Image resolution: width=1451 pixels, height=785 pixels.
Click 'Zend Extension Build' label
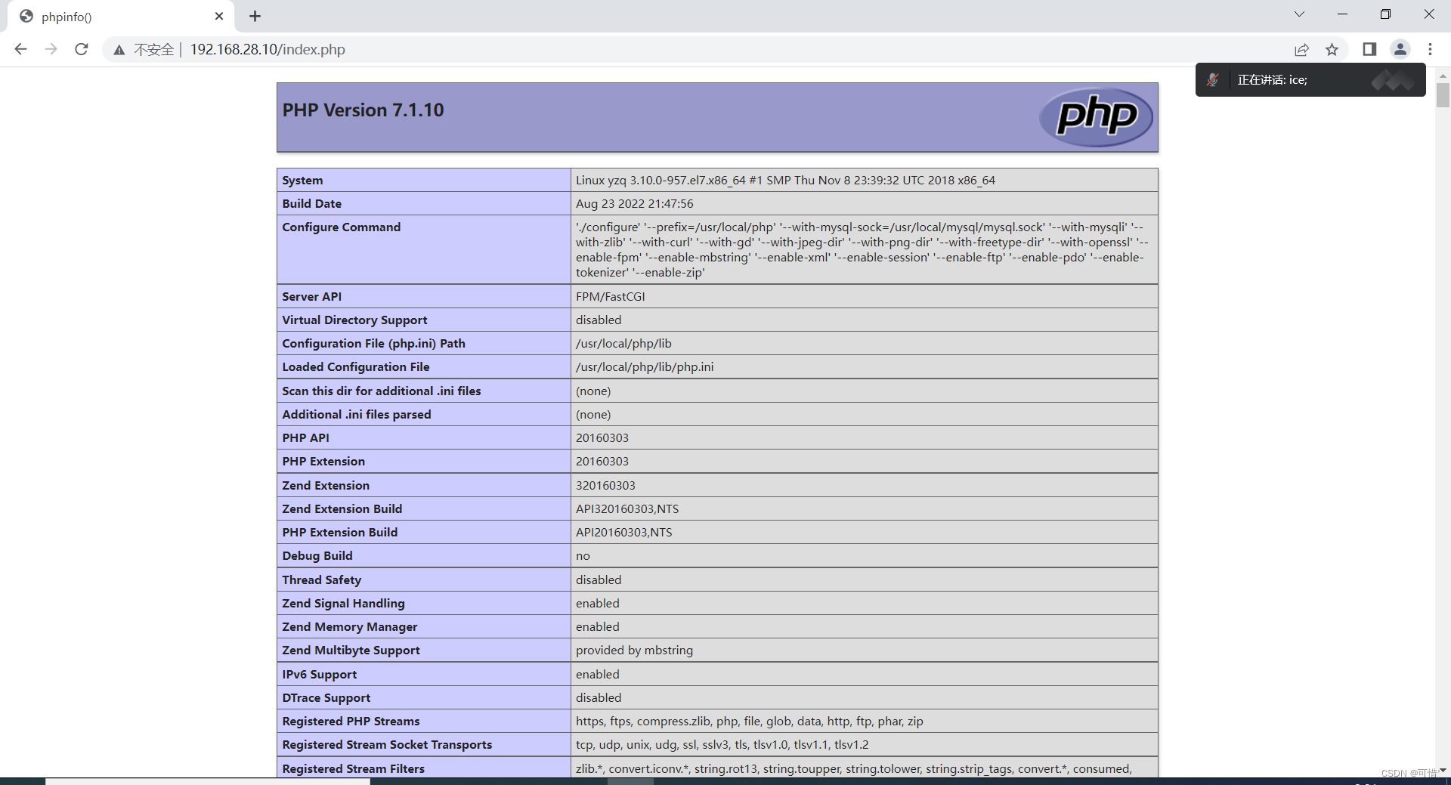point(342,509)
